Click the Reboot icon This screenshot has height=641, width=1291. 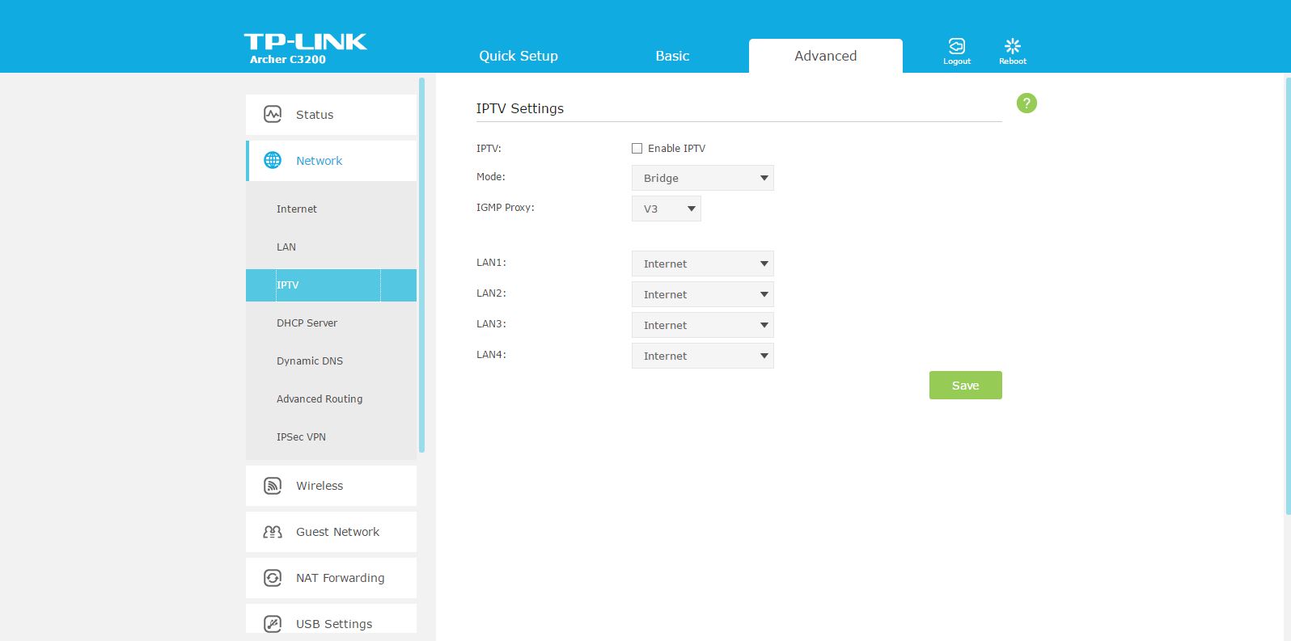[x=1012, y=46]
